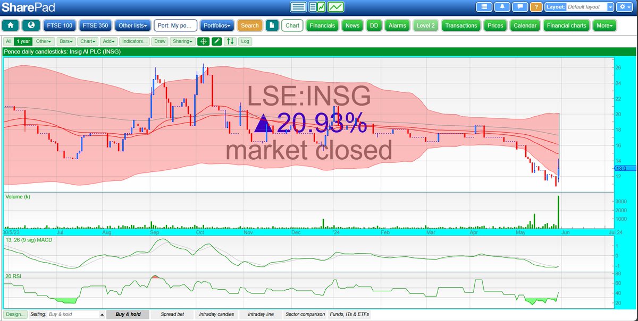The height and width of the screenshot is (321, 638).
Task: Open the Bars dropdown
Action: click(66, 41)
